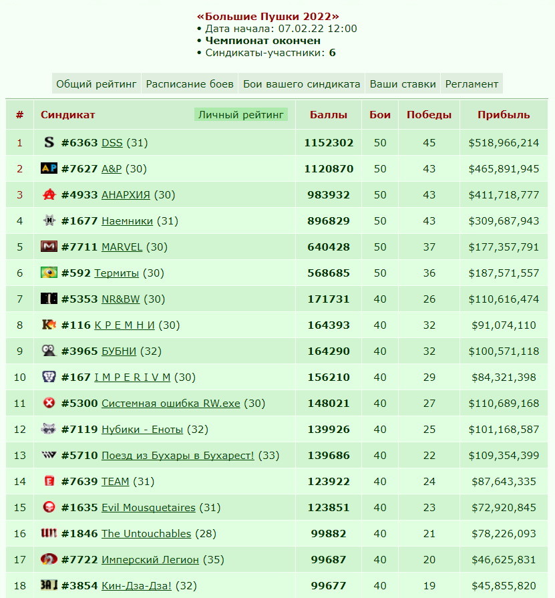Click the The Untouchables syndicate logo icon
555x598 pixels.
pyautogui.click(x=49, y=533)
